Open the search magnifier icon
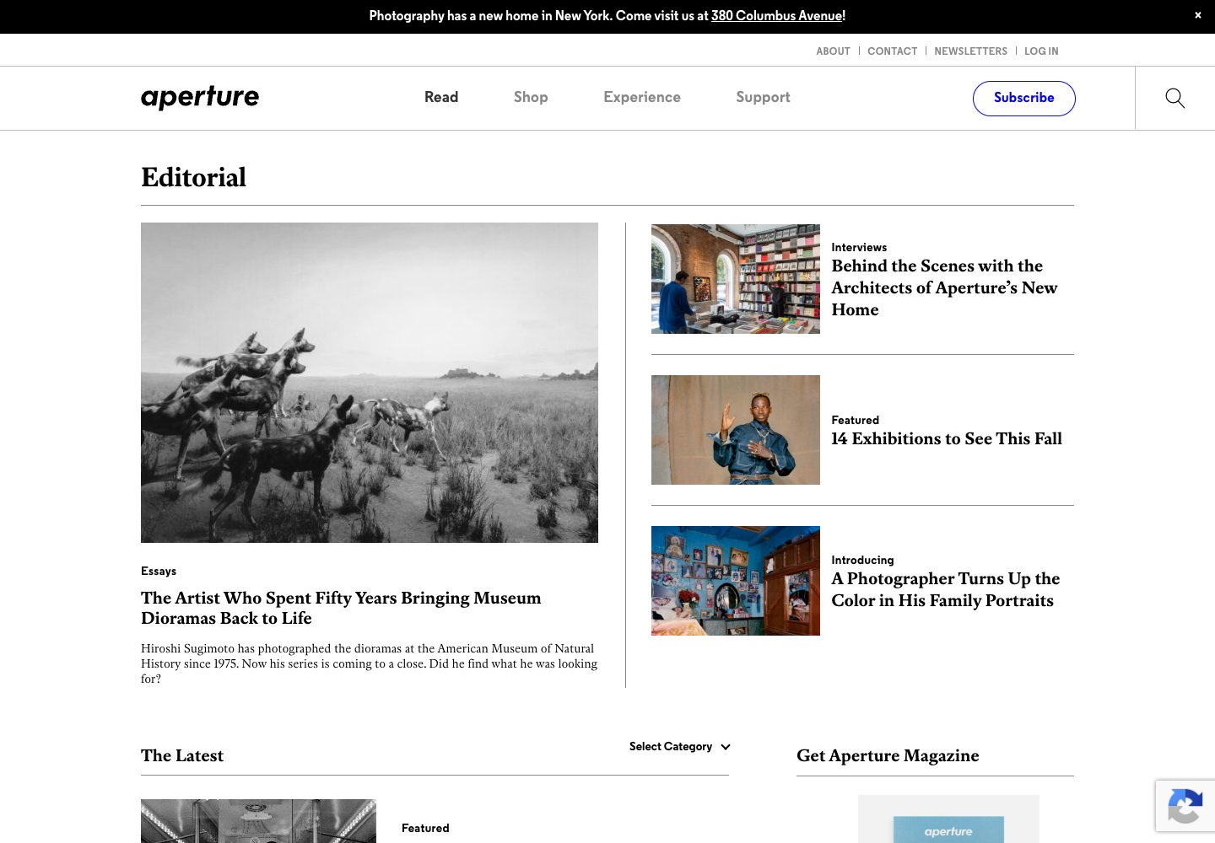Image resolution: width=1215 pixels, height=843 pixels. 1174,98
